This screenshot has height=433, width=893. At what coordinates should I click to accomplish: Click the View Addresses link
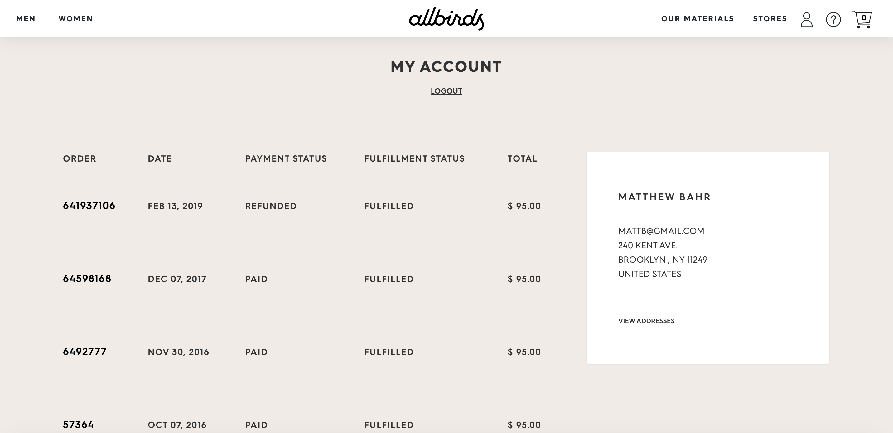point(646,321)
